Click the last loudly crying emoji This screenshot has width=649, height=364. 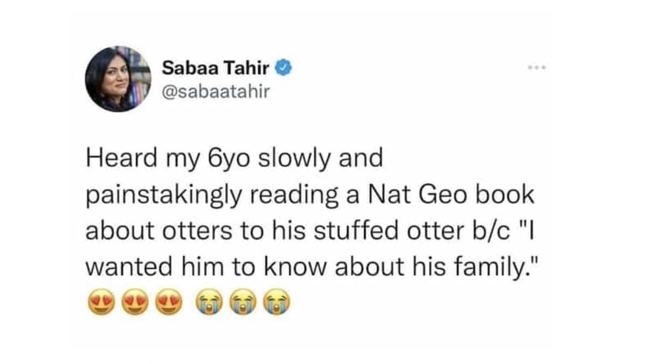tap(277, 302)
